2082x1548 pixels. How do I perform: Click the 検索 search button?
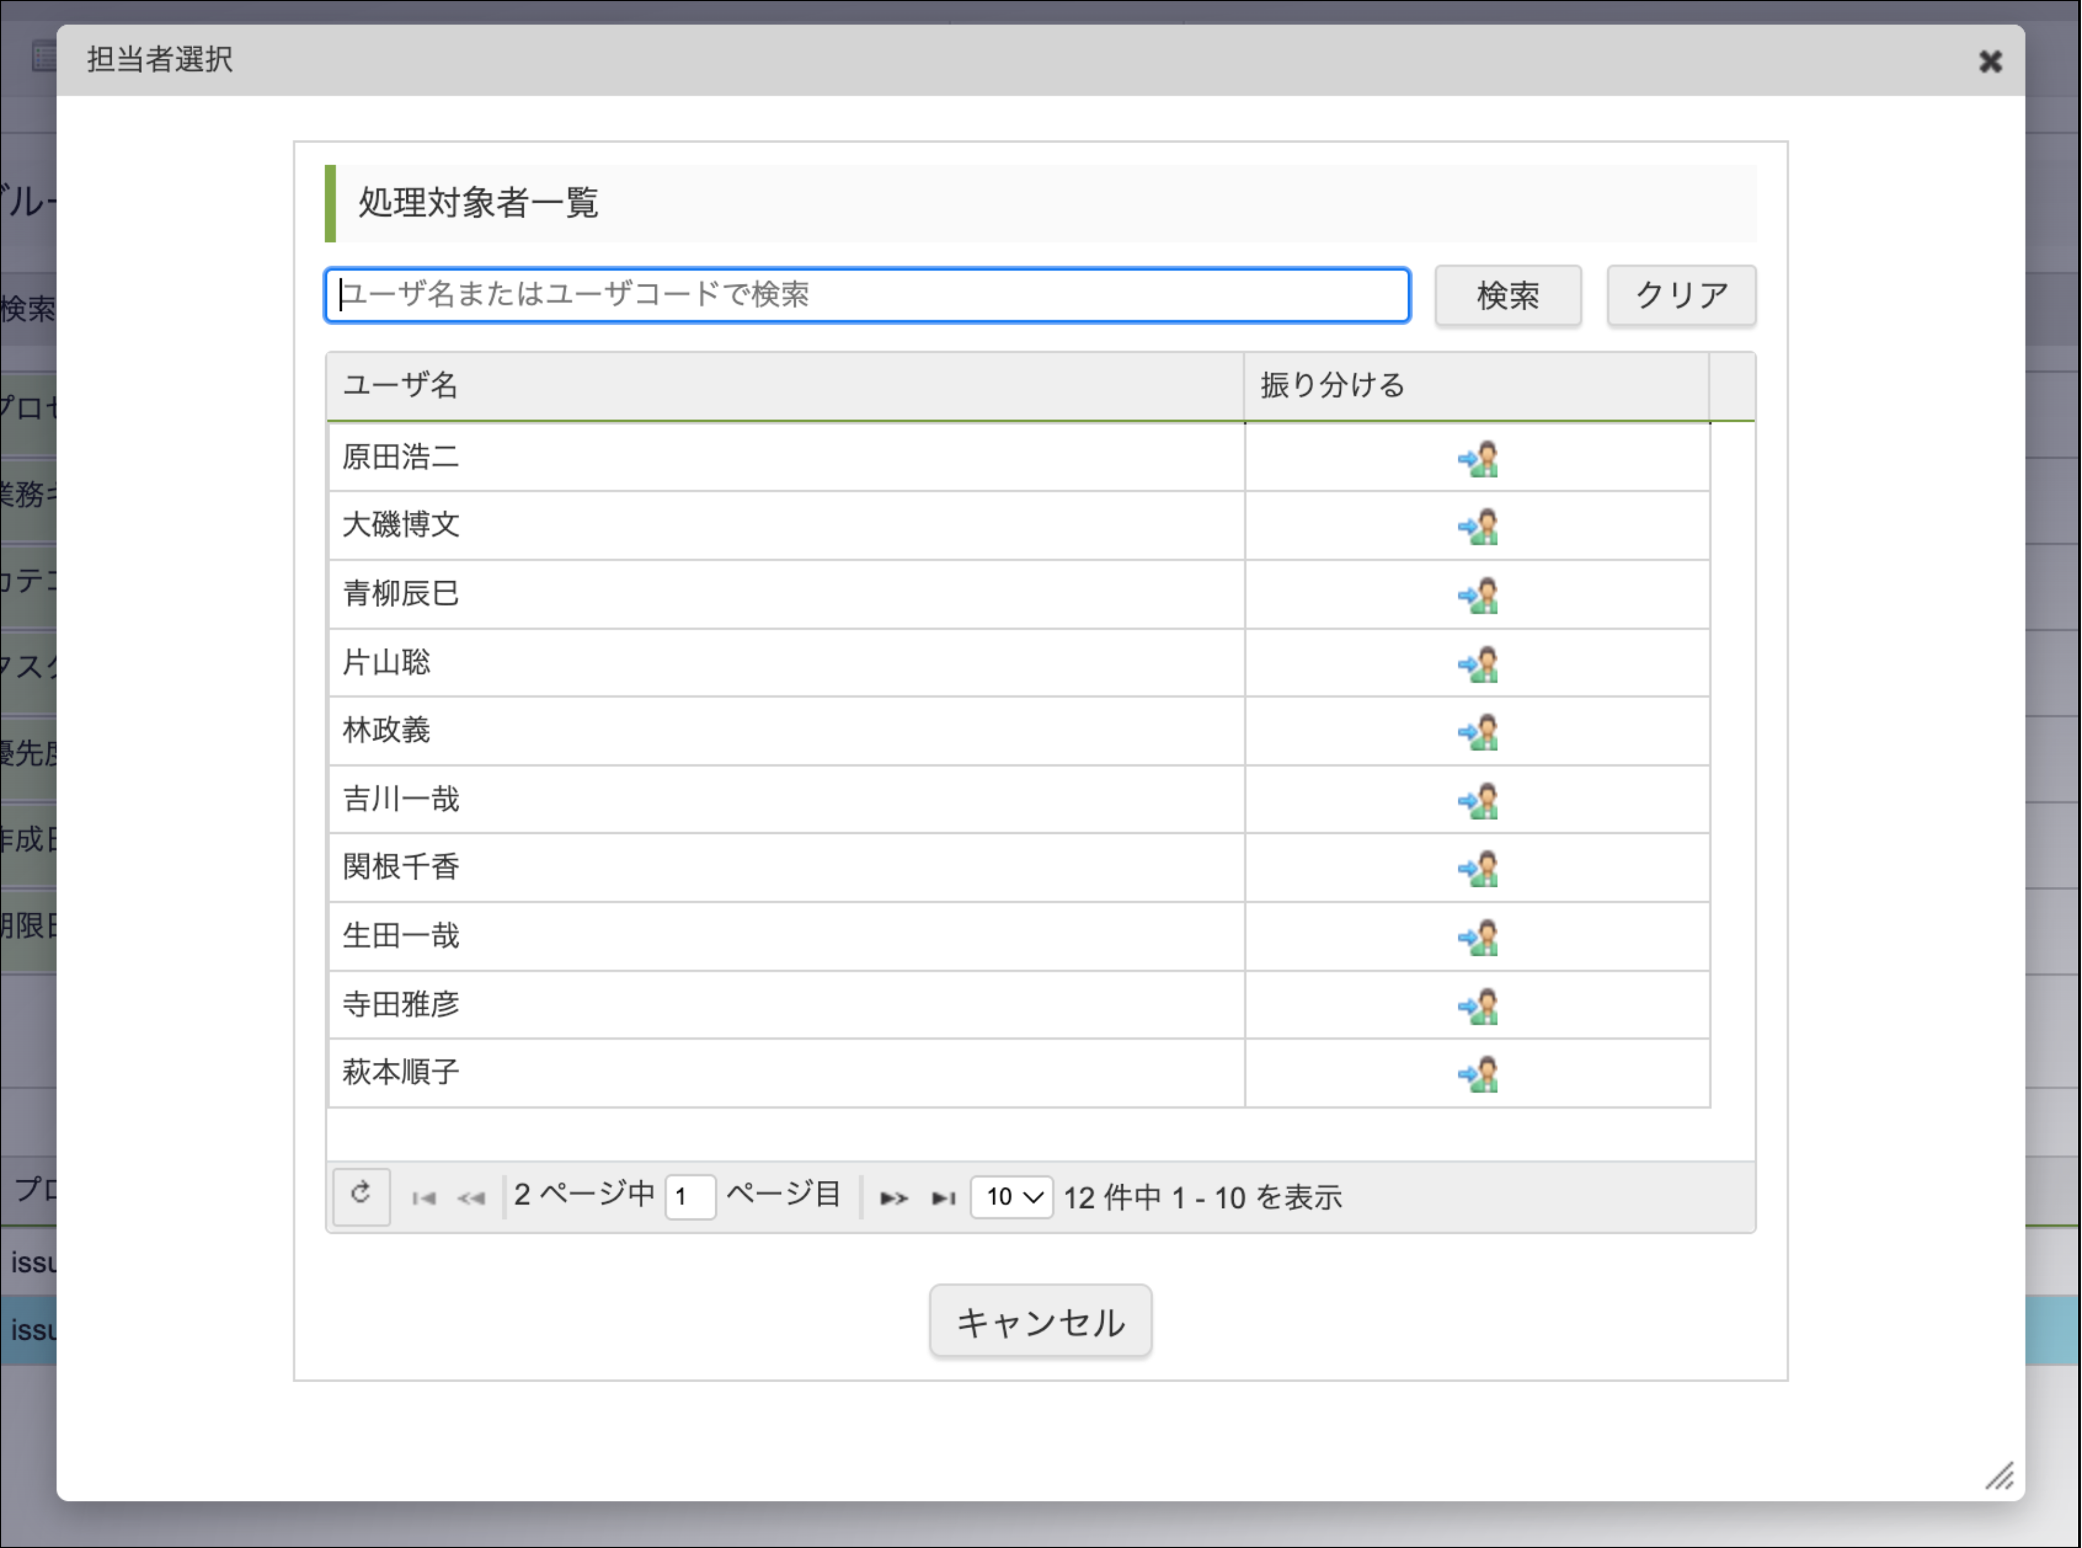click(x=1507, y=296)
